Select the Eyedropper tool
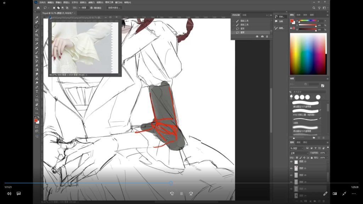The width and height of the screenshot is (363, 204). point(37,44)
